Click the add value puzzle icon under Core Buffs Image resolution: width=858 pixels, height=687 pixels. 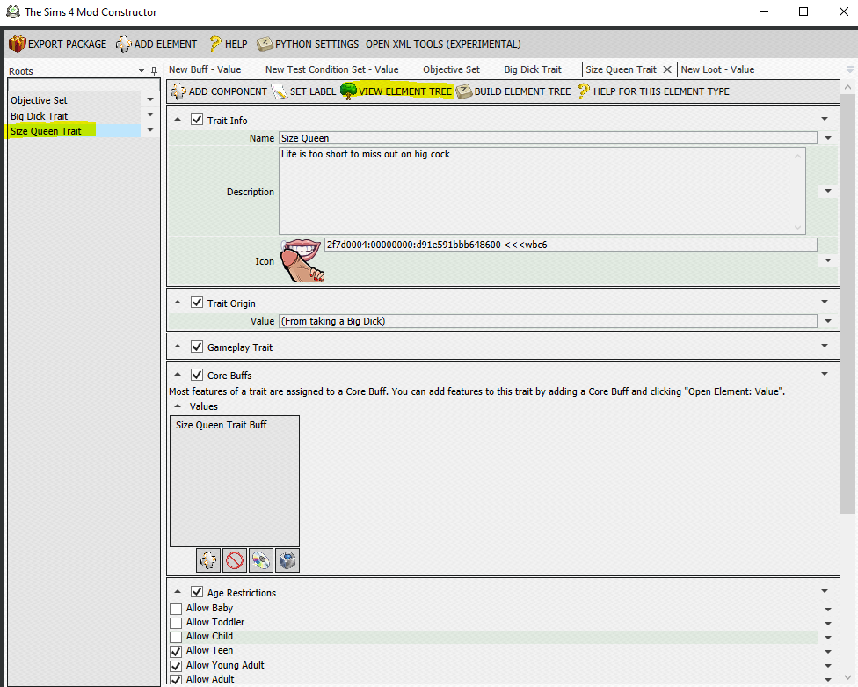click(208, 560)
